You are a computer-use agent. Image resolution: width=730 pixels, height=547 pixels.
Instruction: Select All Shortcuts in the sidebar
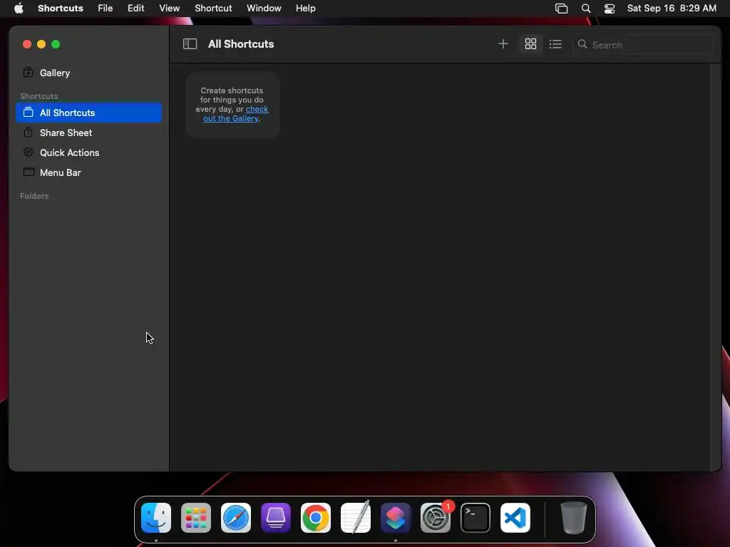pos(88,113)
